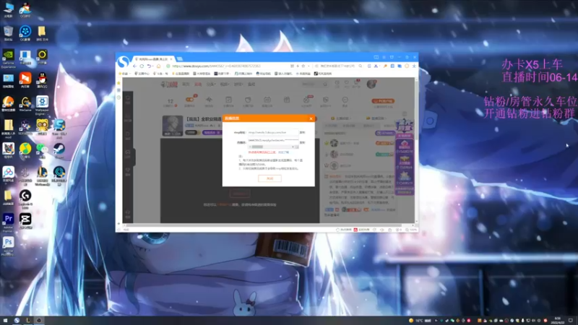The width and height of the screenshot is (578, 325).
Task: Click the rtmp address input field
Action: click(273, 132)
